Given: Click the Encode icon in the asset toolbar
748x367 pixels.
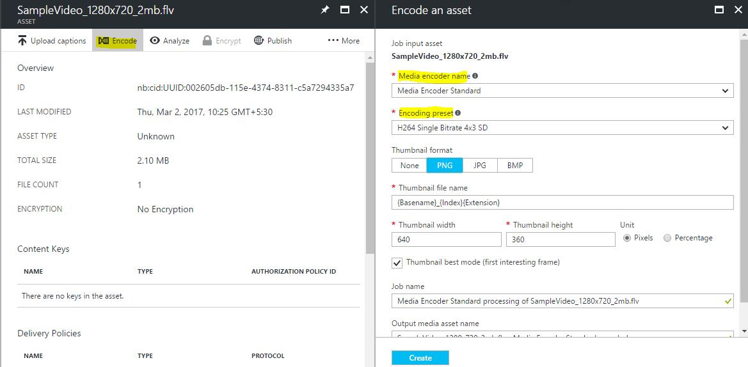Looking at the screenshot, I should [103, 41].
